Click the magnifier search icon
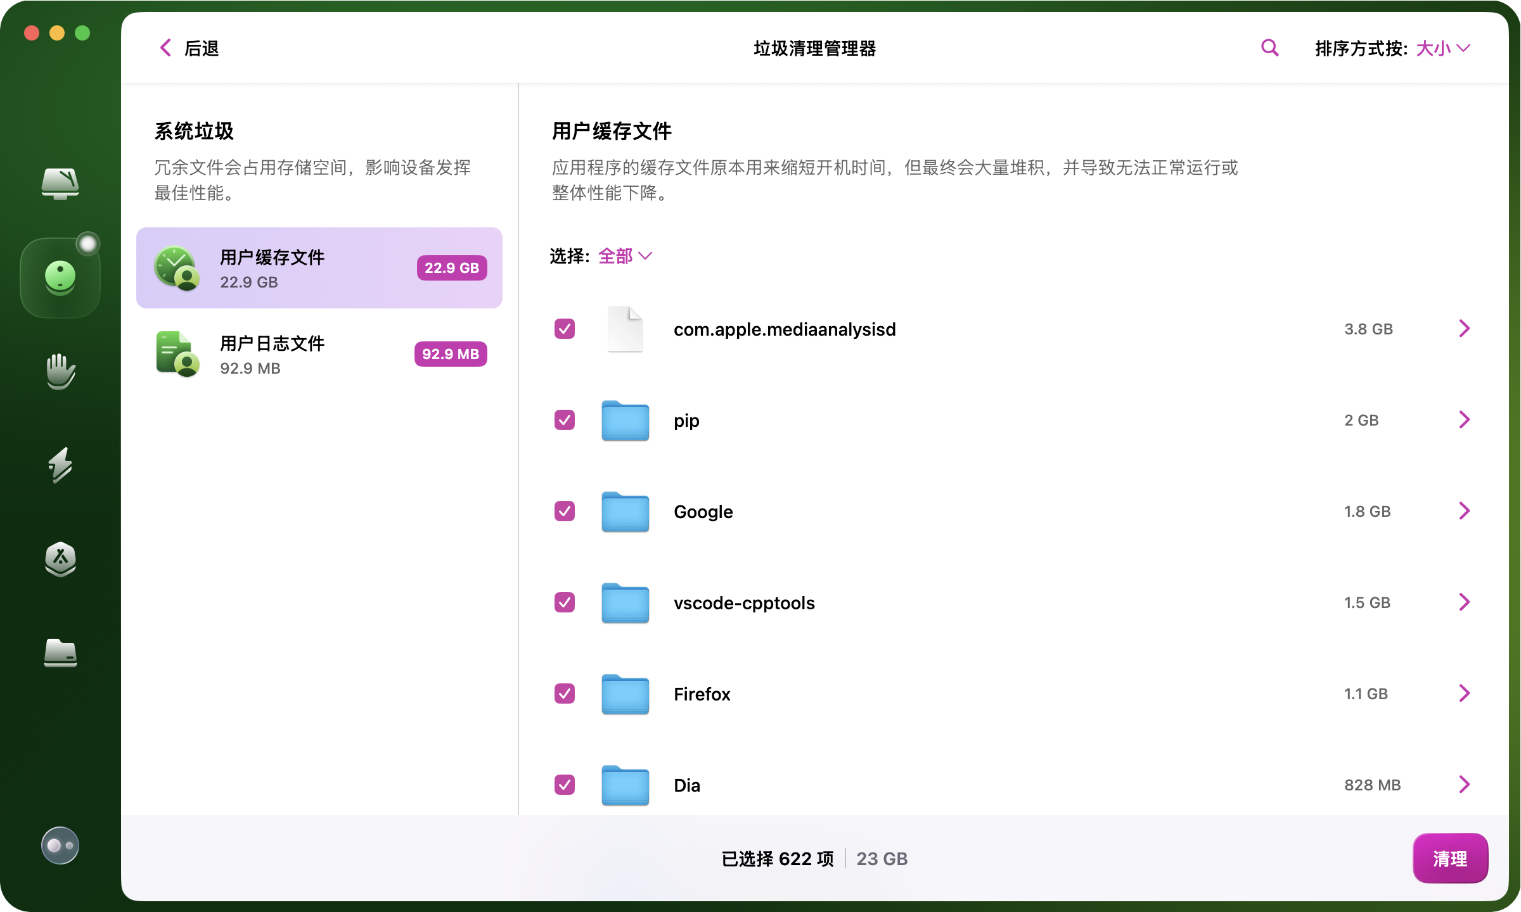Screen dimensions: 1521x912 (1269, 48)
